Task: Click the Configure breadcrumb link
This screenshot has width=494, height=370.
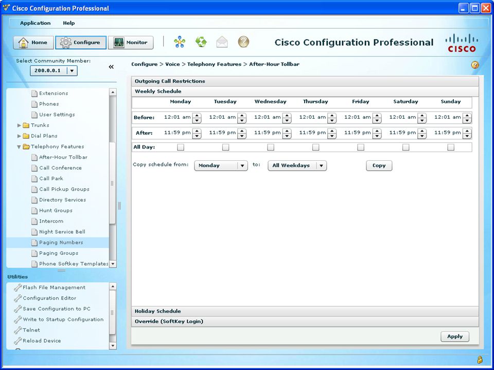Action: pos(144,64)
